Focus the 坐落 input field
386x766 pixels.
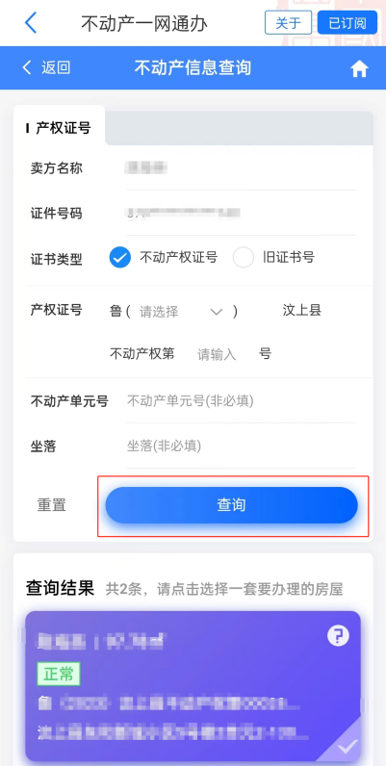(242, 446)
